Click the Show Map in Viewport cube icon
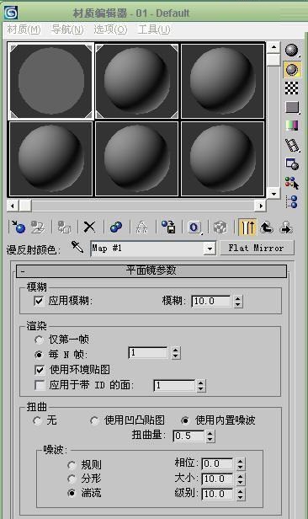Viewport: 308px width, 519px height. pyautogui.click(x=220, y=227)
